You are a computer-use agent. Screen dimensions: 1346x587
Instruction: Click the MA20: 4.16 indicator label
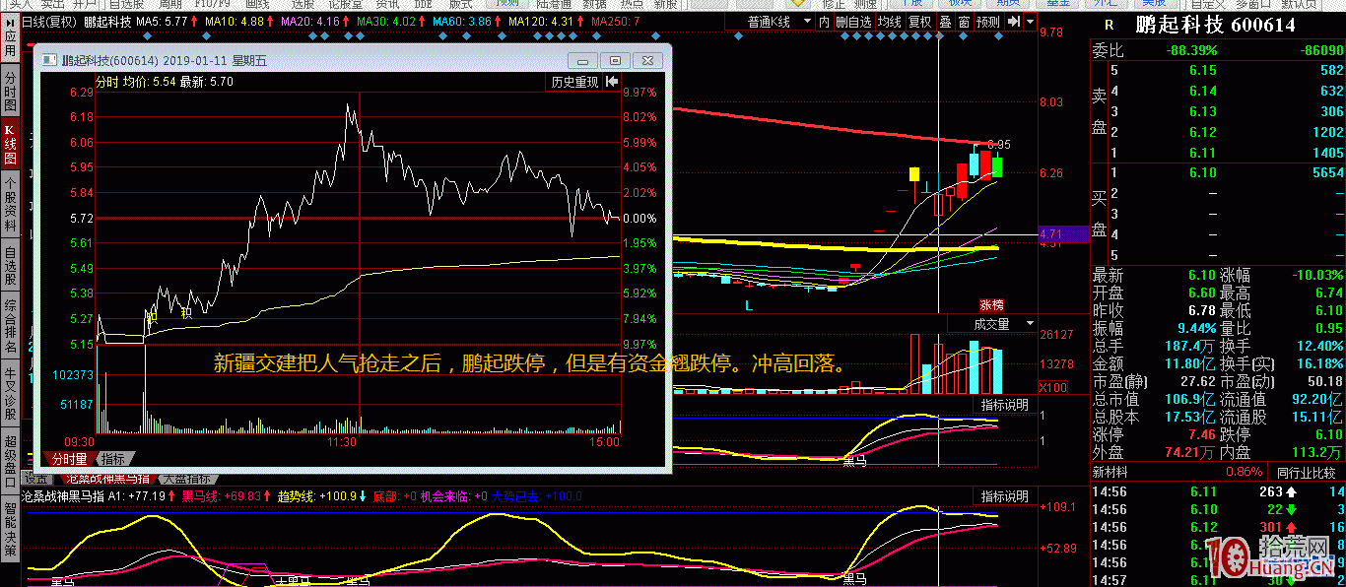[x=310, y=21]
